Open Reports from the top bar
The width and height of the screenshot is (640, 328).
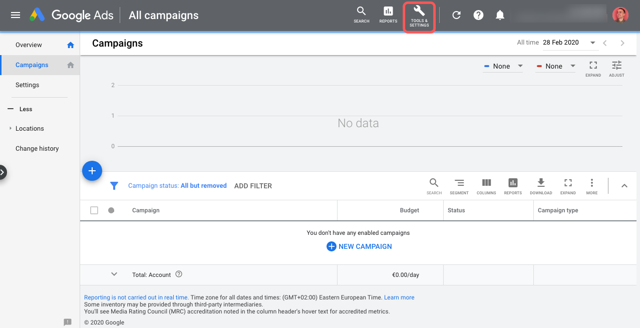(388, 15)
